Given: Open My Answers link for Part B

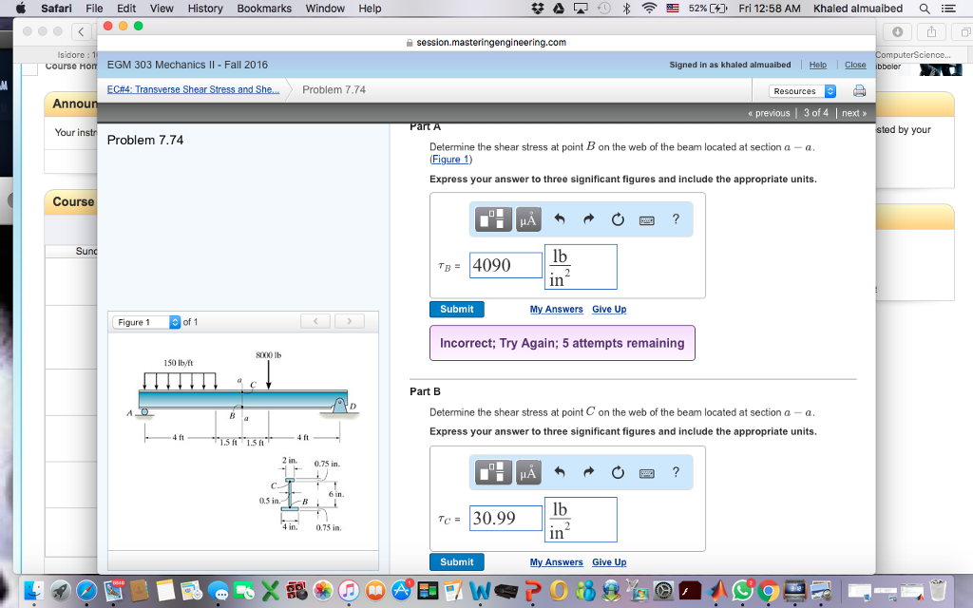Looking at the screenshot, I should 556,562.
